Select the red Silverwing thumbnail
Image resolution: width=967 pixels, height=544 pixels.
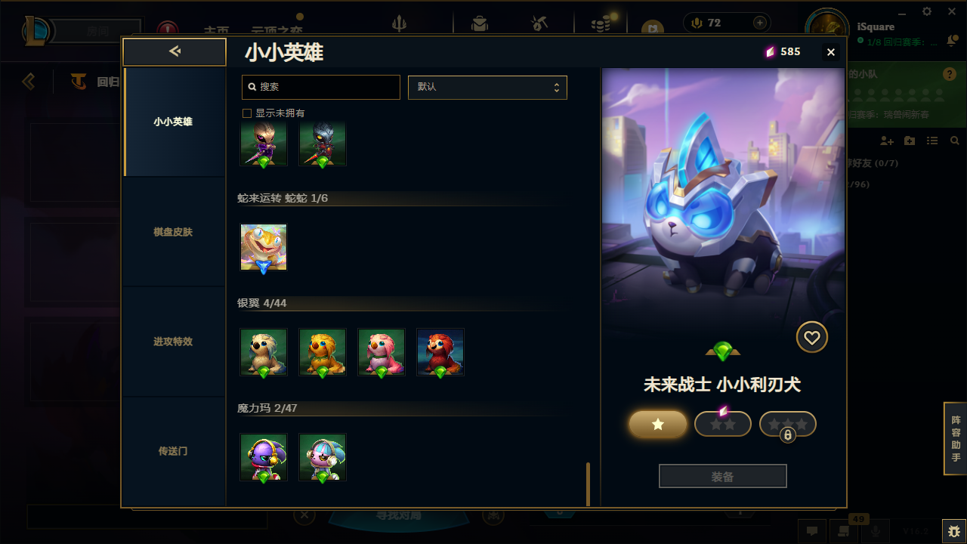[440, 352]
